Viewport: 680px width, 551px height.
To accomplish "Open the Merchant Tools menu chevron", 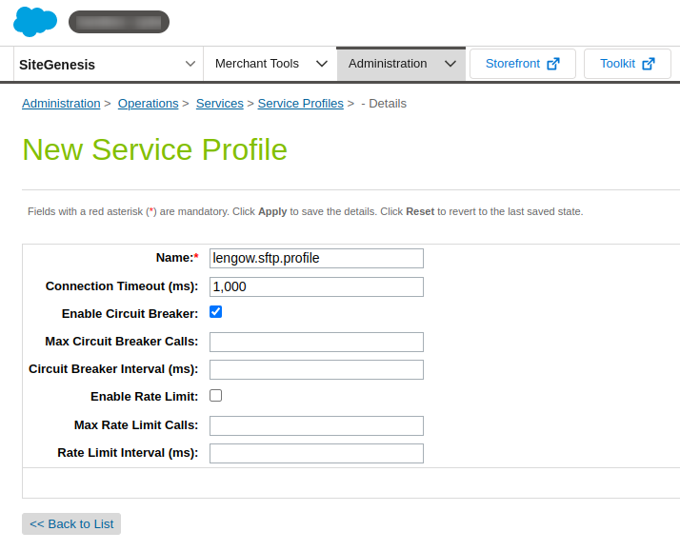I will (x=321, y=64).
